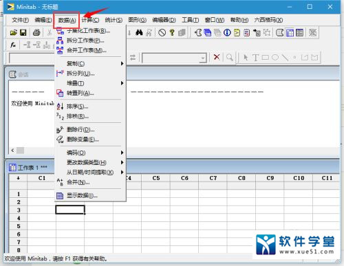This screenshot has height=266, width=344.
Task: Choose 排秩(R)... menu entry
Action: [90, 116]
